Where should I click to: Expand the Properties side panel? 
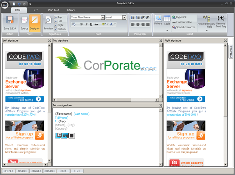click(x=231, y=52)
